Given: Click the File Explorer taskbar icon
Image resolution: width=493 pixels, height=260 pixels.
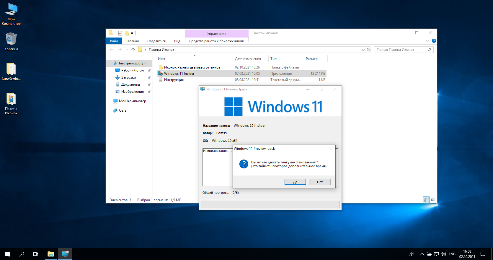Looking at the screenshot, I should (51, 254).
